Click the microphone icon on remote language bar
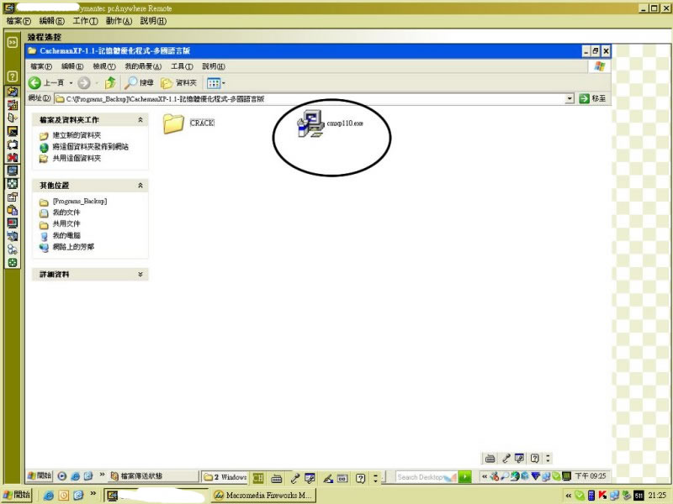 click(295, 478)
